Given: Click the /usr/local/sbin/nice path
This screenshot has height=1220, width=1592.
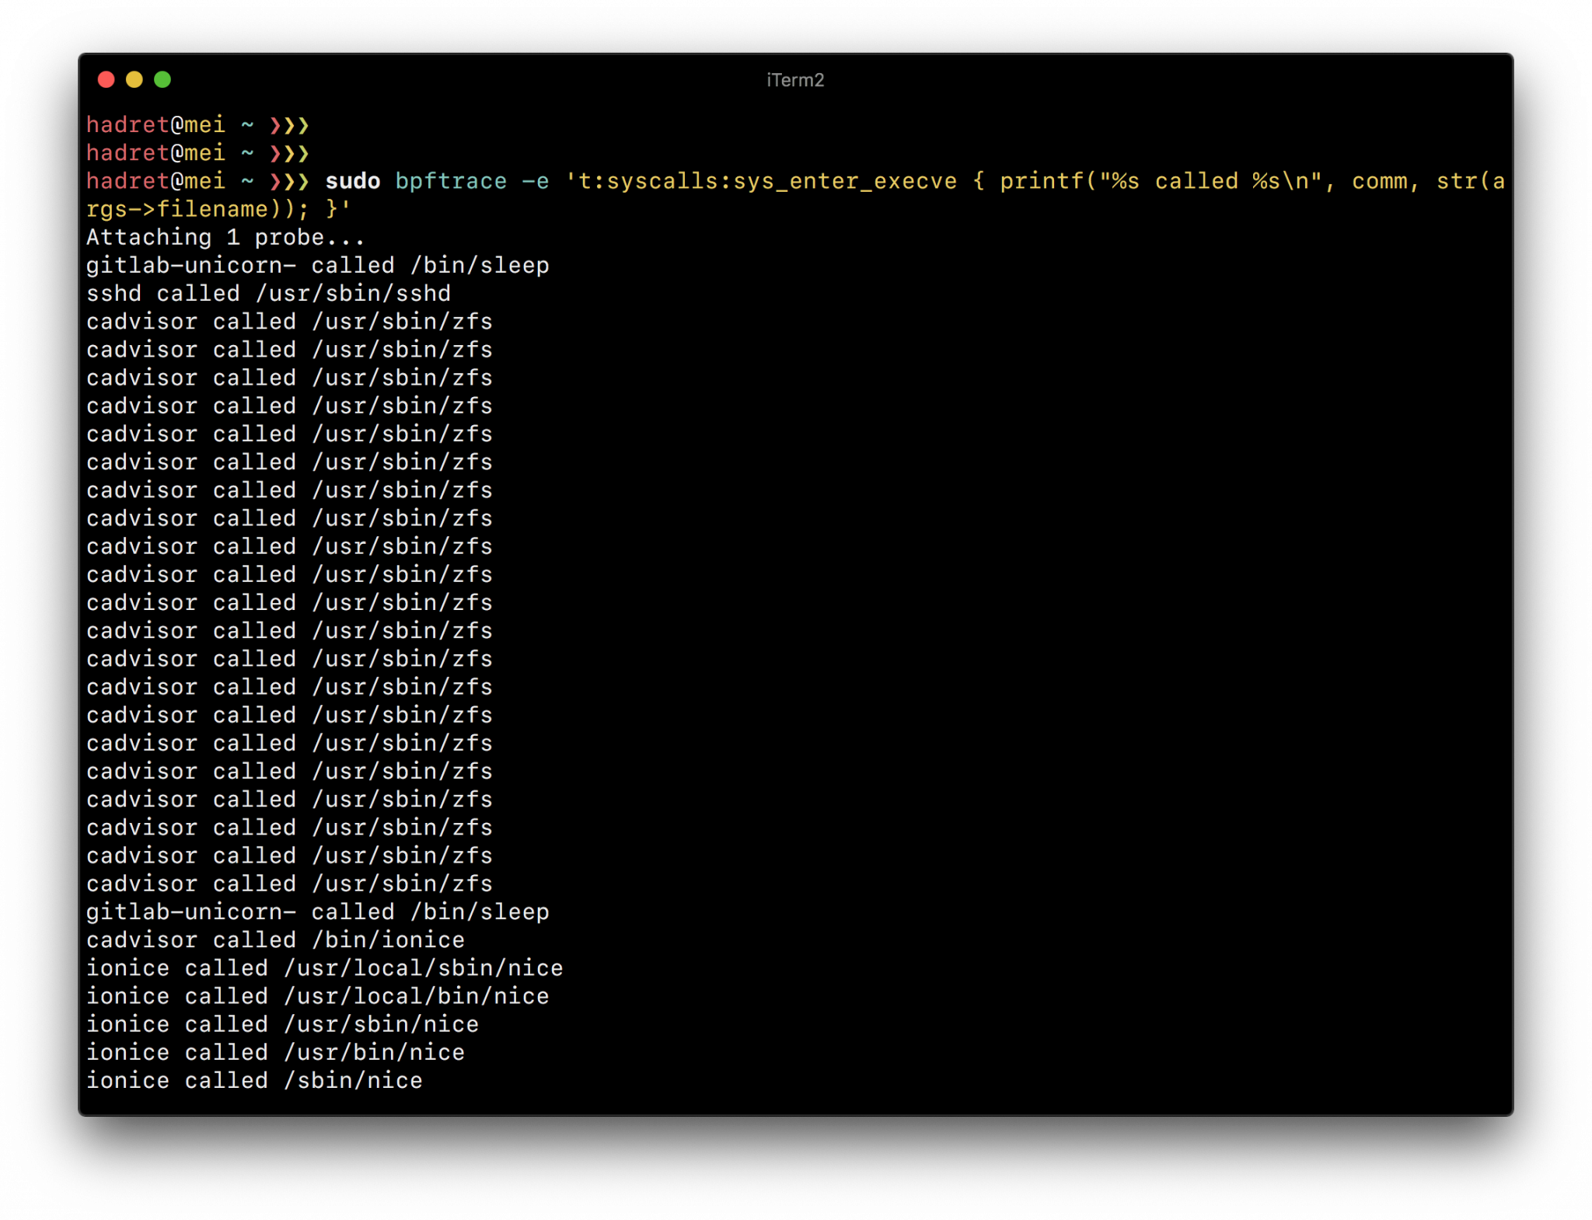Looking at the screenshot, I should [423, 967].
